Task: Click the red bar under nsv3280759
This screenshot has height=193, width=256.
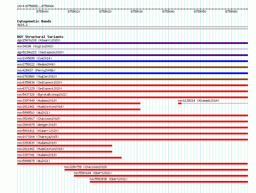Action: [156, 170]
